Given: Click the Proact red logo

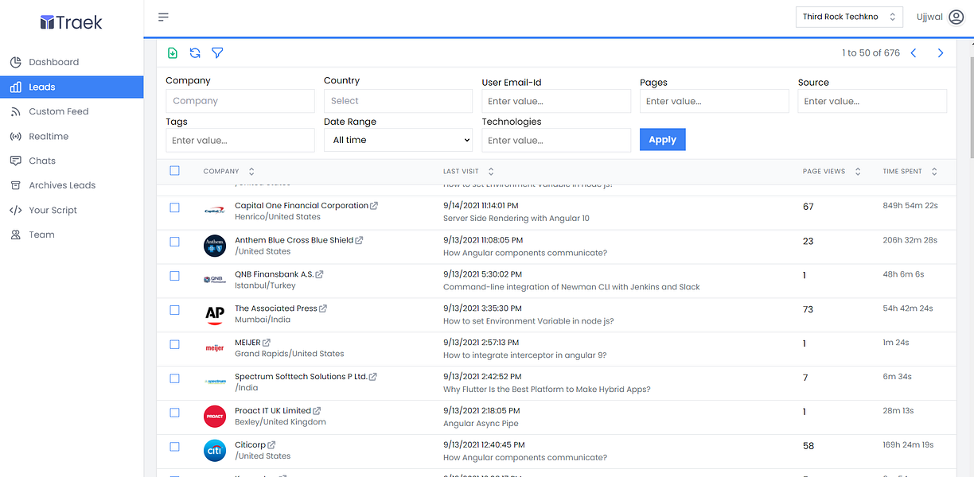Looking at the screenshot, I should pos(215,417).
